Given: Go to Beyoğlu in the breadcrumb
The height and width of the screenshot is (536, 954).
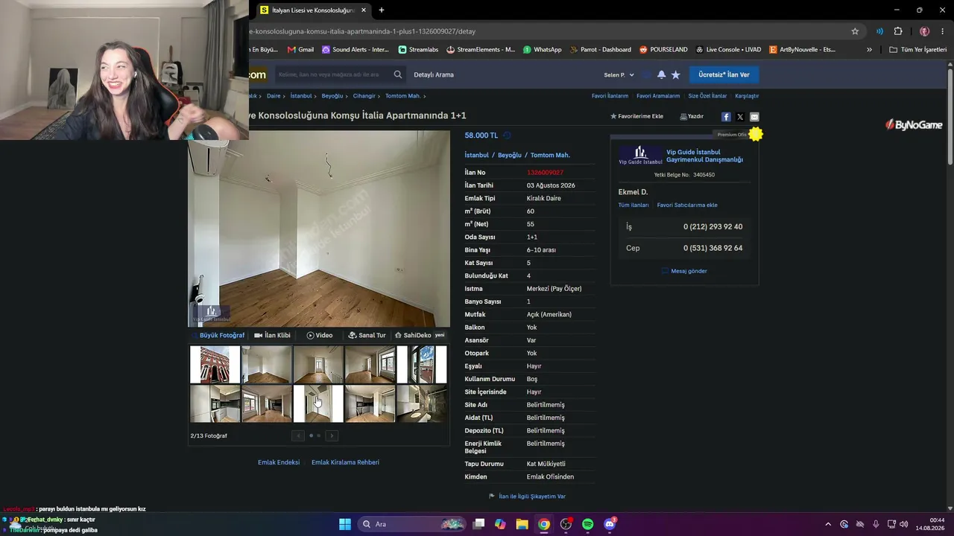Looking at the screenshot, I should click(332, 96).
